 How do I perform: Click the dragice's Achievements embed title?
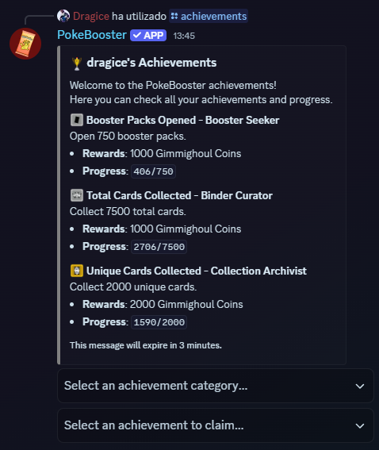click(x=151, y=63)
